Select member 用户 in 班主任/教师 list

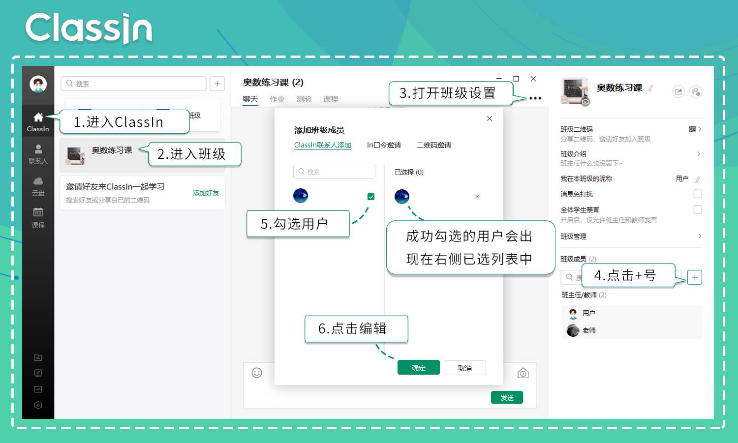[x=632, y=313]
